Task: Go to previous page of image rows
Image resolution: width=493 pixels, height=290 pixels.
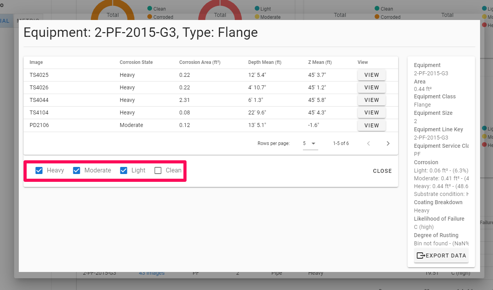Action: click(368, 143)
